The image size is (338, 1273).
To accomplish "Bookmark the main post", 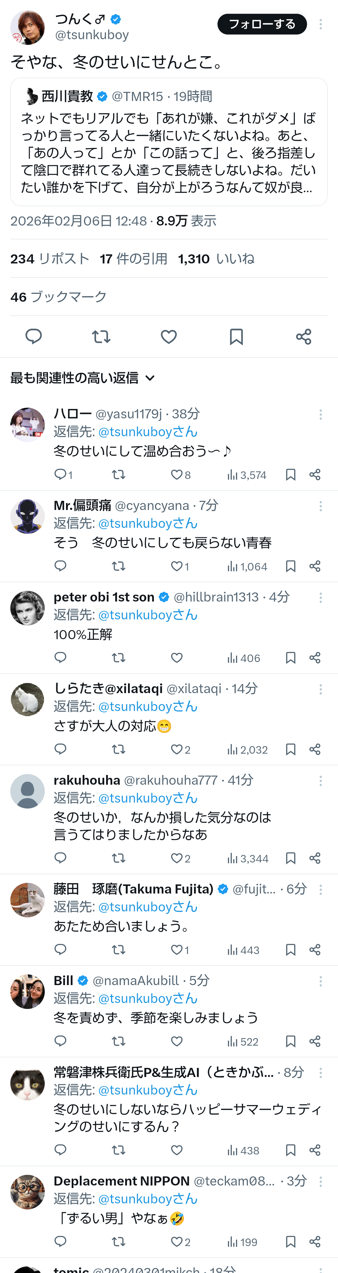I will [236, 337].
